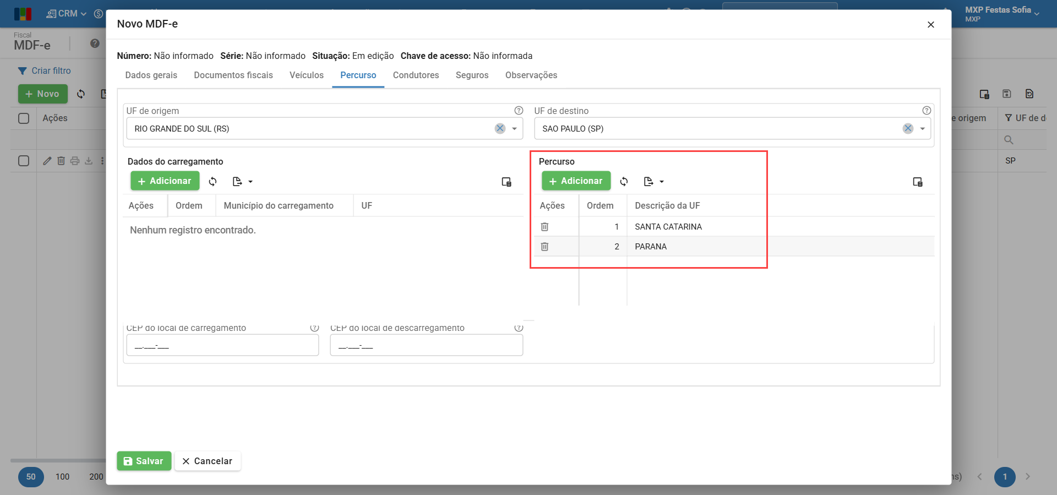This screenshot has height=495, width=1057.
Task: Click the save layout icon in background toolbar
Action: coord(1007,94)
